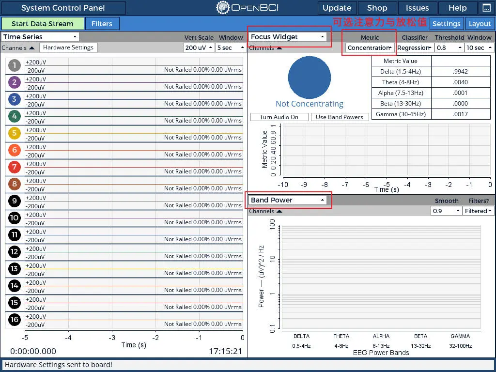This screenshot has height=372, width=496.
Task: Open Vert Scale 200 uV dropdown
Action: pos(199,48)
